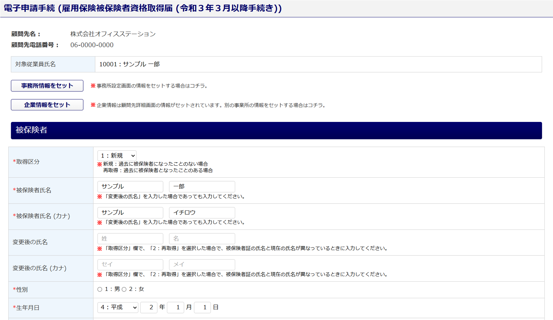Click the 被保険者氏名 surname field containing サンプル
Screen dimensions: 553x320
(x=130, y=186)
